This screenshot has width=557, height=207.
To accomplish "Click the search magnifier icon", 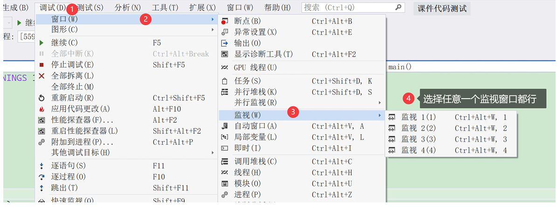I will coord(399,7).
